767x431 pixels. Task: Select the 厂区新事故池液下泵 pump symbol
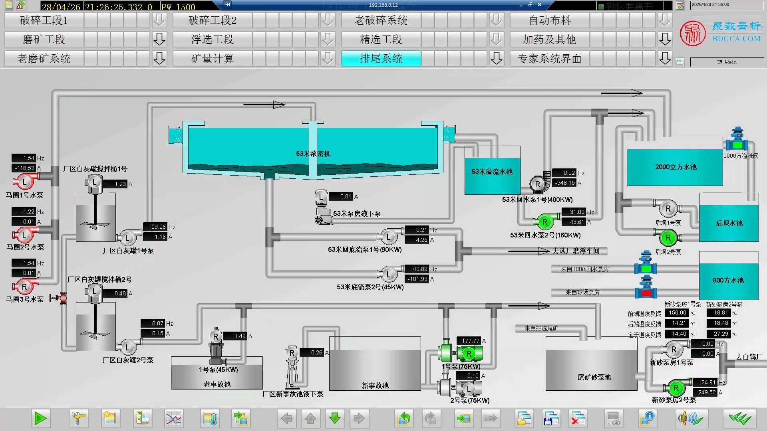coord(292,367)
